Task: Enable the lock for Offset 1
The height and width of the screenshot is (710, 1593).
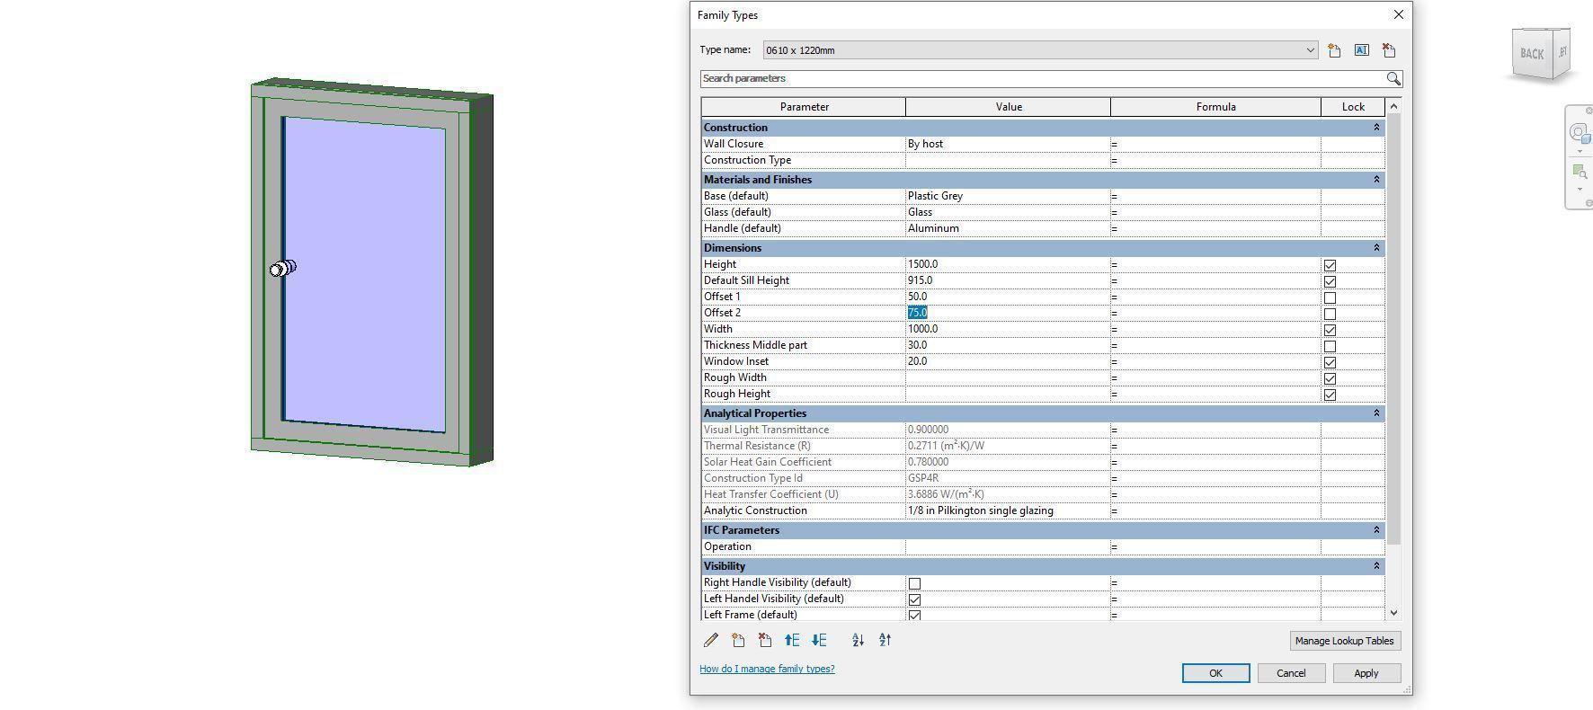Action: point(1330,297)
